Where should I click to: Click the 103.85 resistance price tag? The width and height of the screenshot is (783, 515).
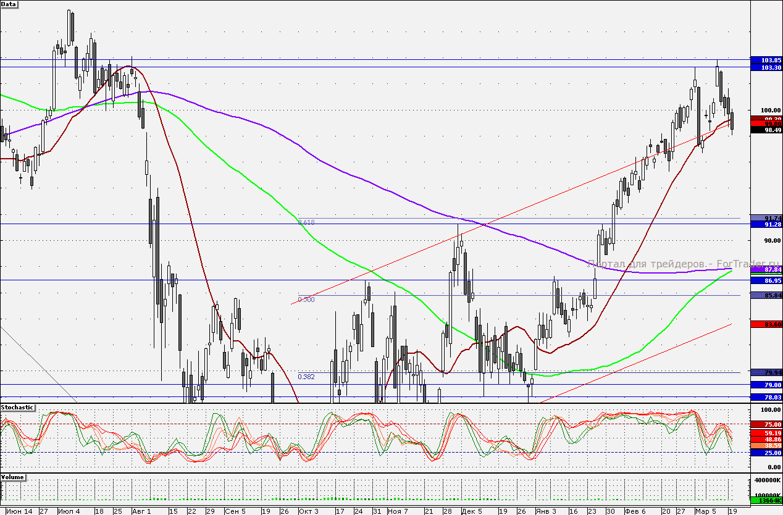pos(766,60)
